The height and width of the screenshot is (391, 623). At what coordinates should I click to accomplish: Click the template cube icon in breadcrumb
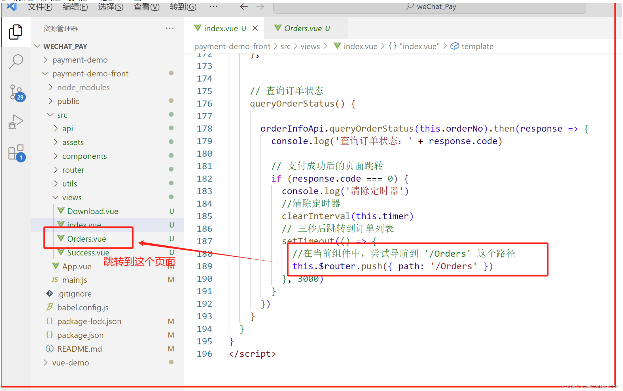(455, 46)
